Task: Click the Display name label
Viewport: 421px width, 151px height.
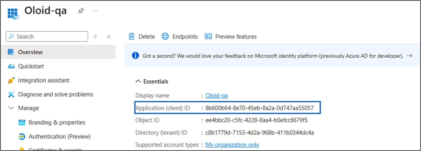Action: (x=152, y=96)
